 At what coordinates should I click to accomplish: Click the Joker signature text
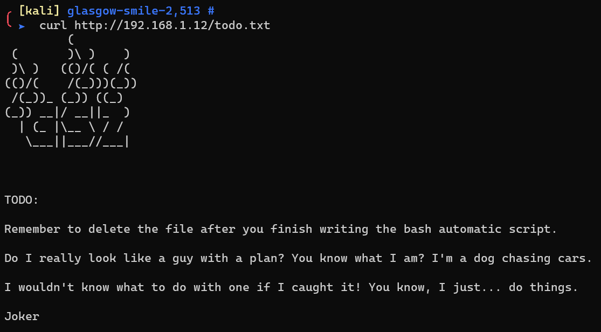22,316
